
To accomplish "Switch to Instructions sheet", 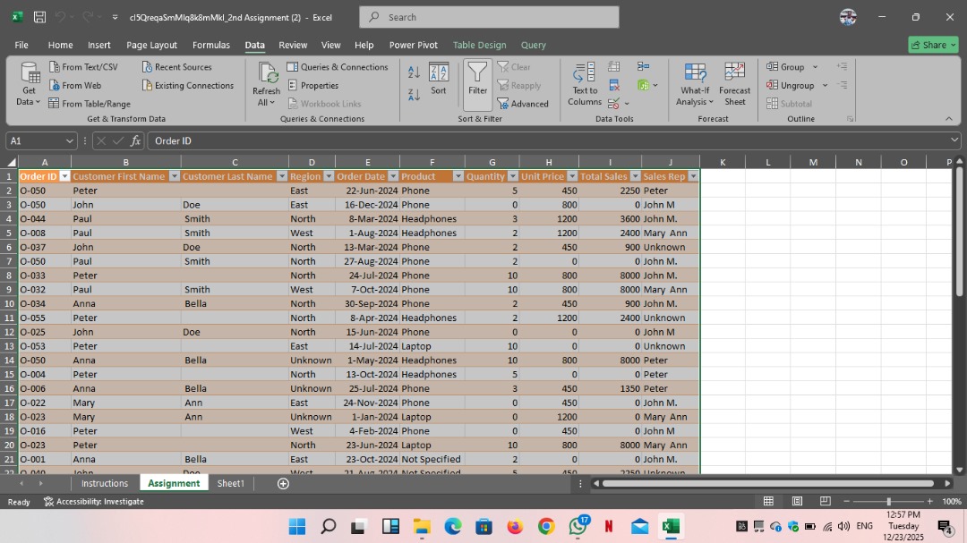I will point(105,483).
